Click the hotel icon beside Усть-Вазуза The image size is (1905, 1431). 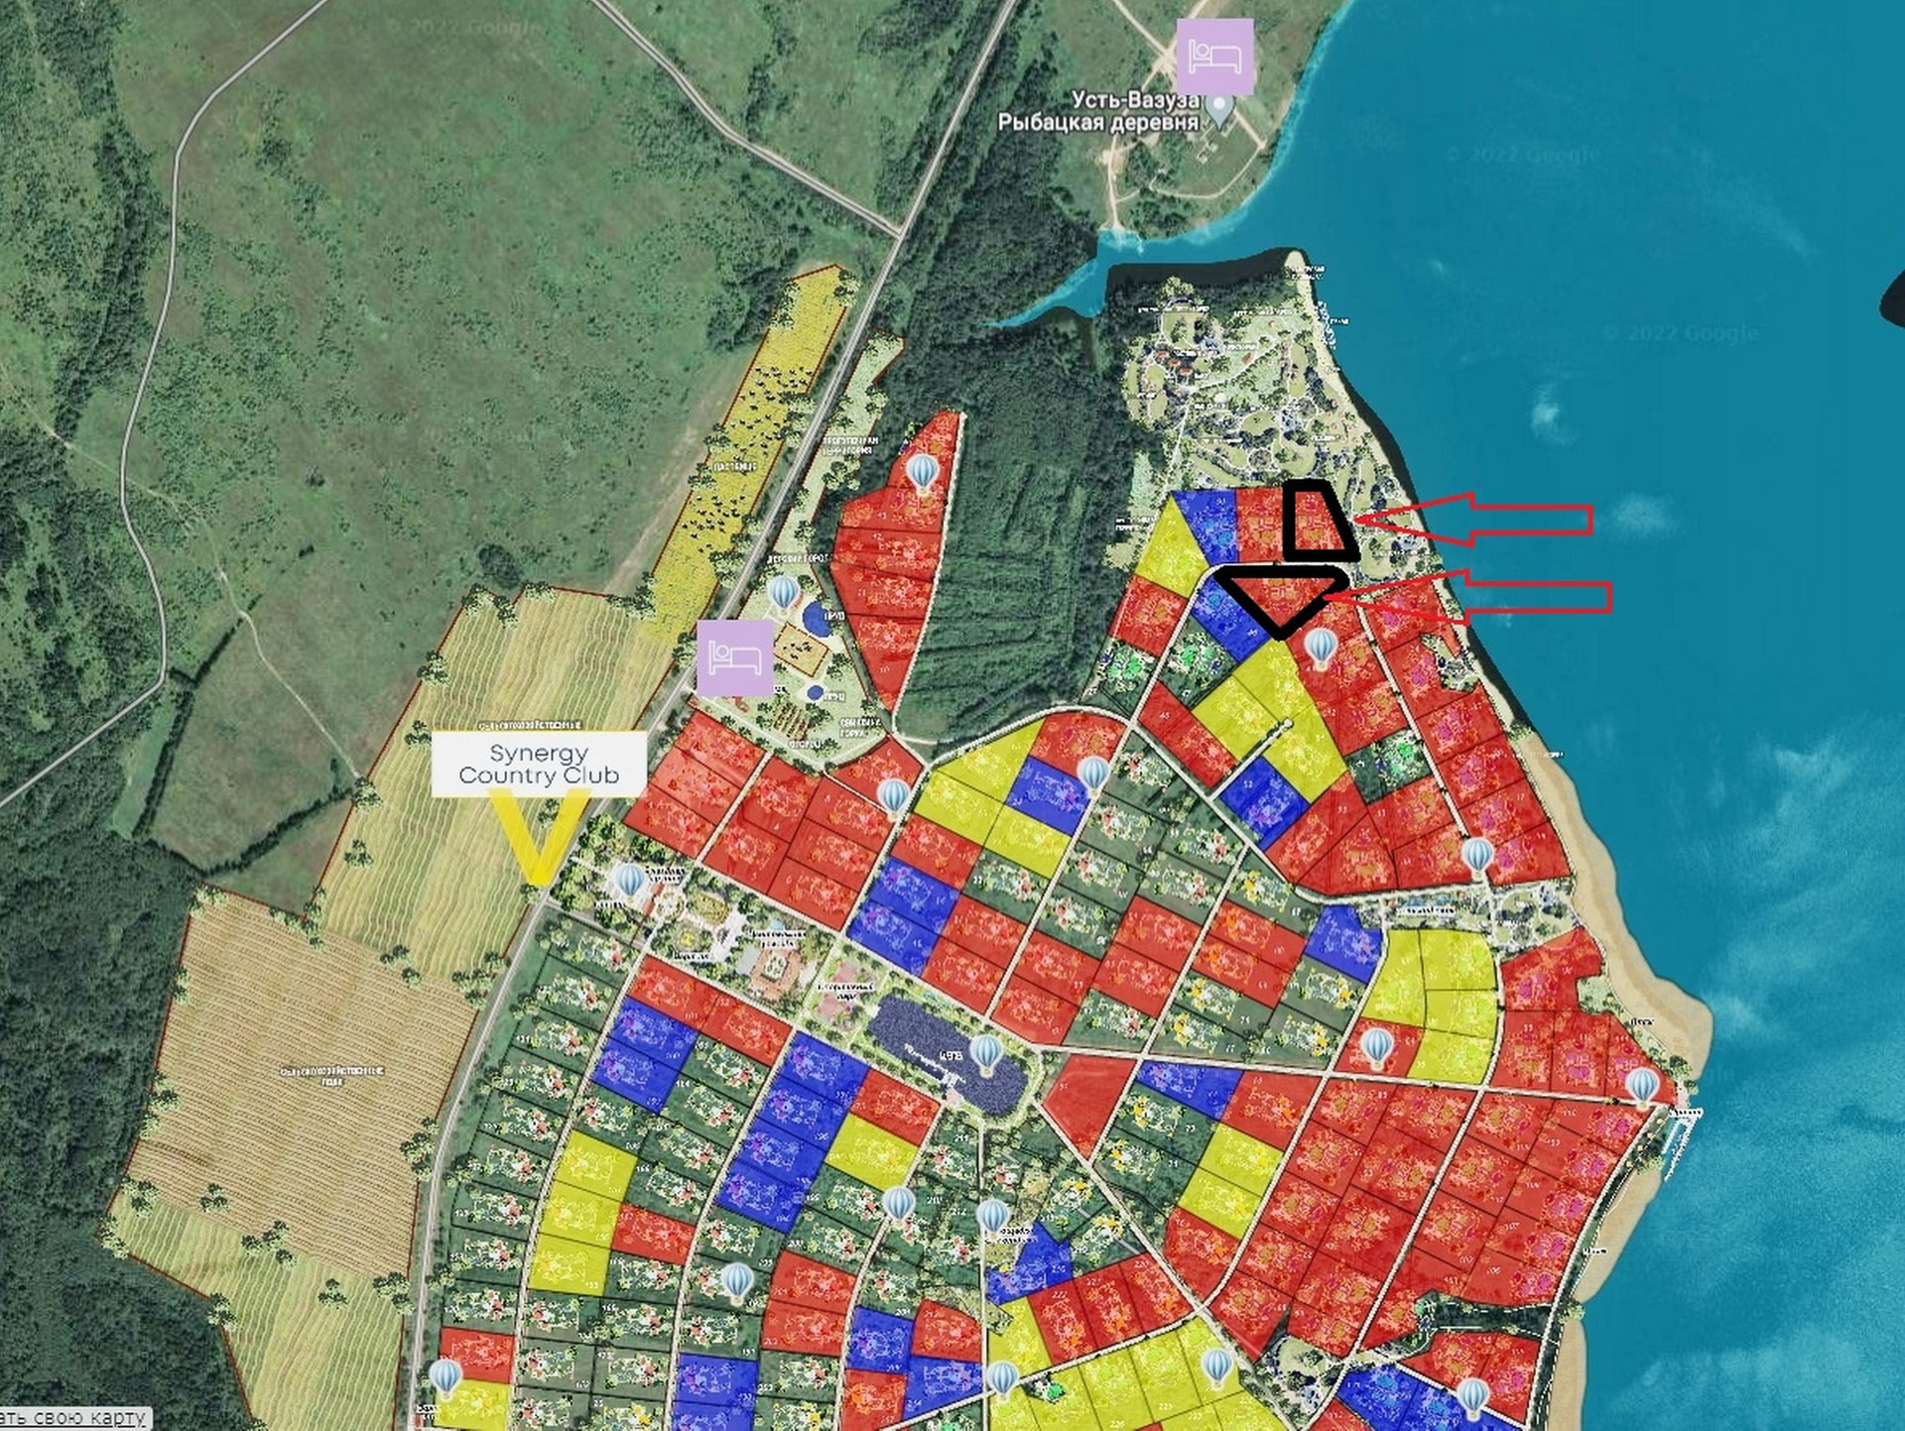coord(1214,56)
